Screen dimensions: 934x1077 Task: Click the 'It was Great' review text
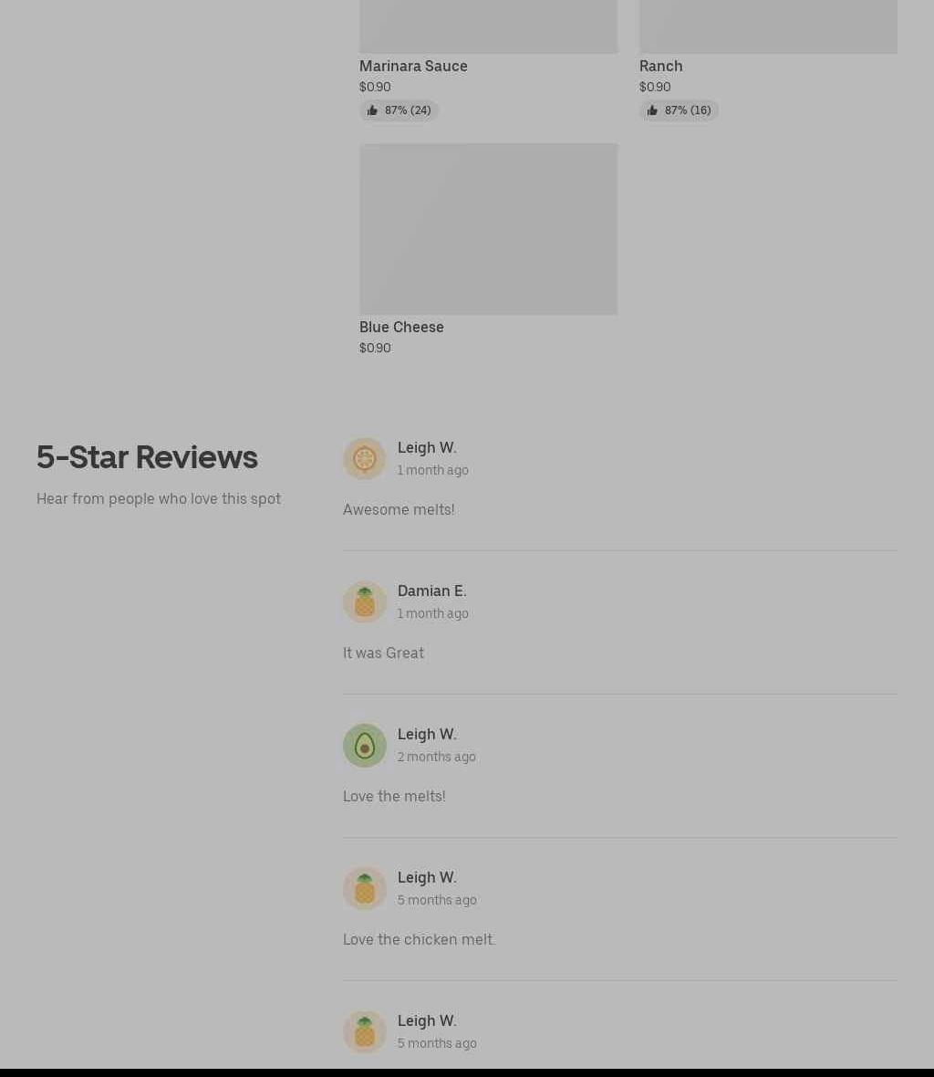384,654
